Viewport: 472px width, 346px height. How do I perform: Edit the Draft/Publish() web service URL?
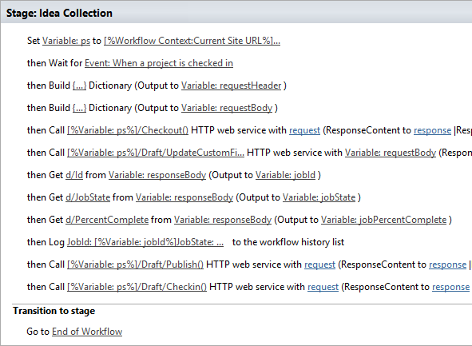point(136,264)
